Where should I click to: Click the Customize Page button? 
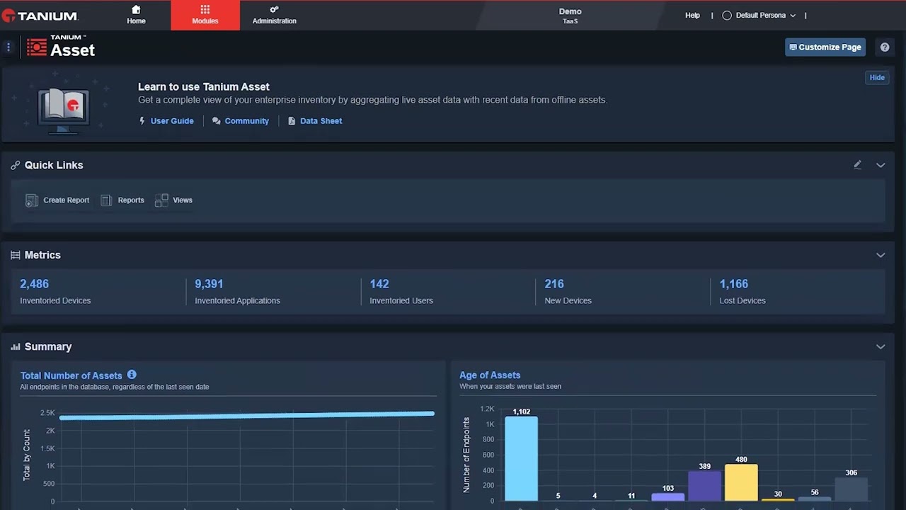pyautogui.click(x=825, y=47)
